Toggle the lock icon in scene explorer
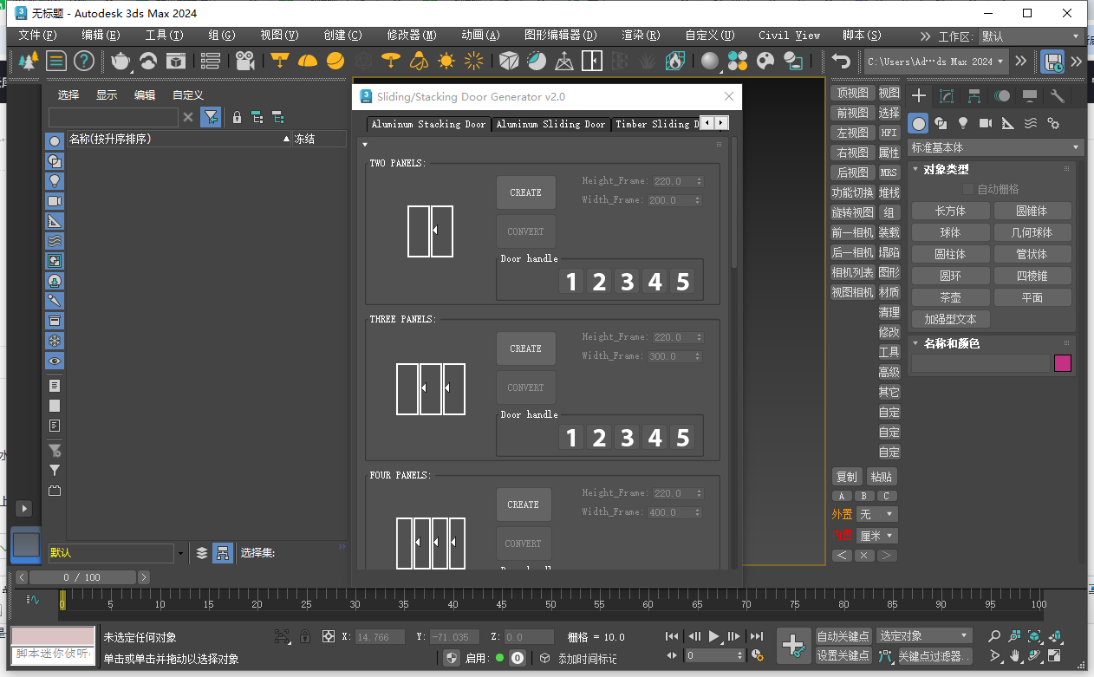 (237, 117)
